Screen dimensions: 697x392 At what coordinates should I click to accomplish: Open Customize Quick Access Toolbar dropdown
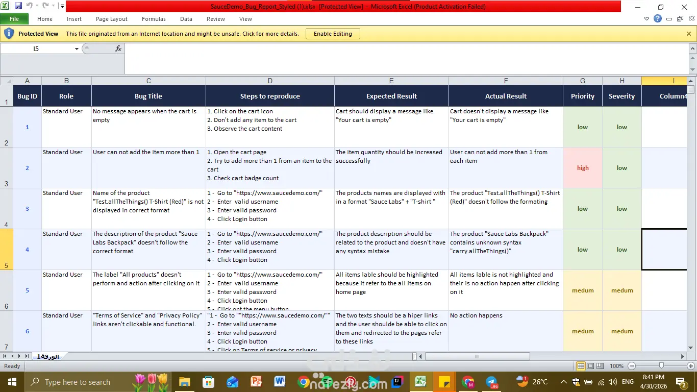(x=62, y=7)
